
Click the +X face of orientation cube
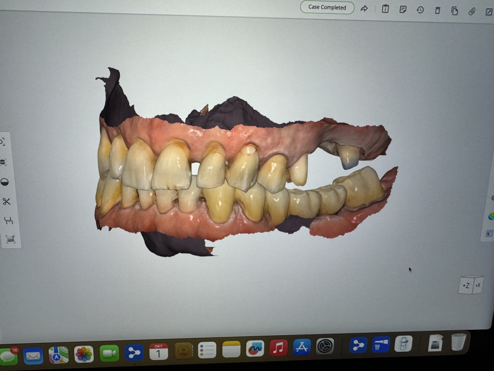[x=478, y=285]
